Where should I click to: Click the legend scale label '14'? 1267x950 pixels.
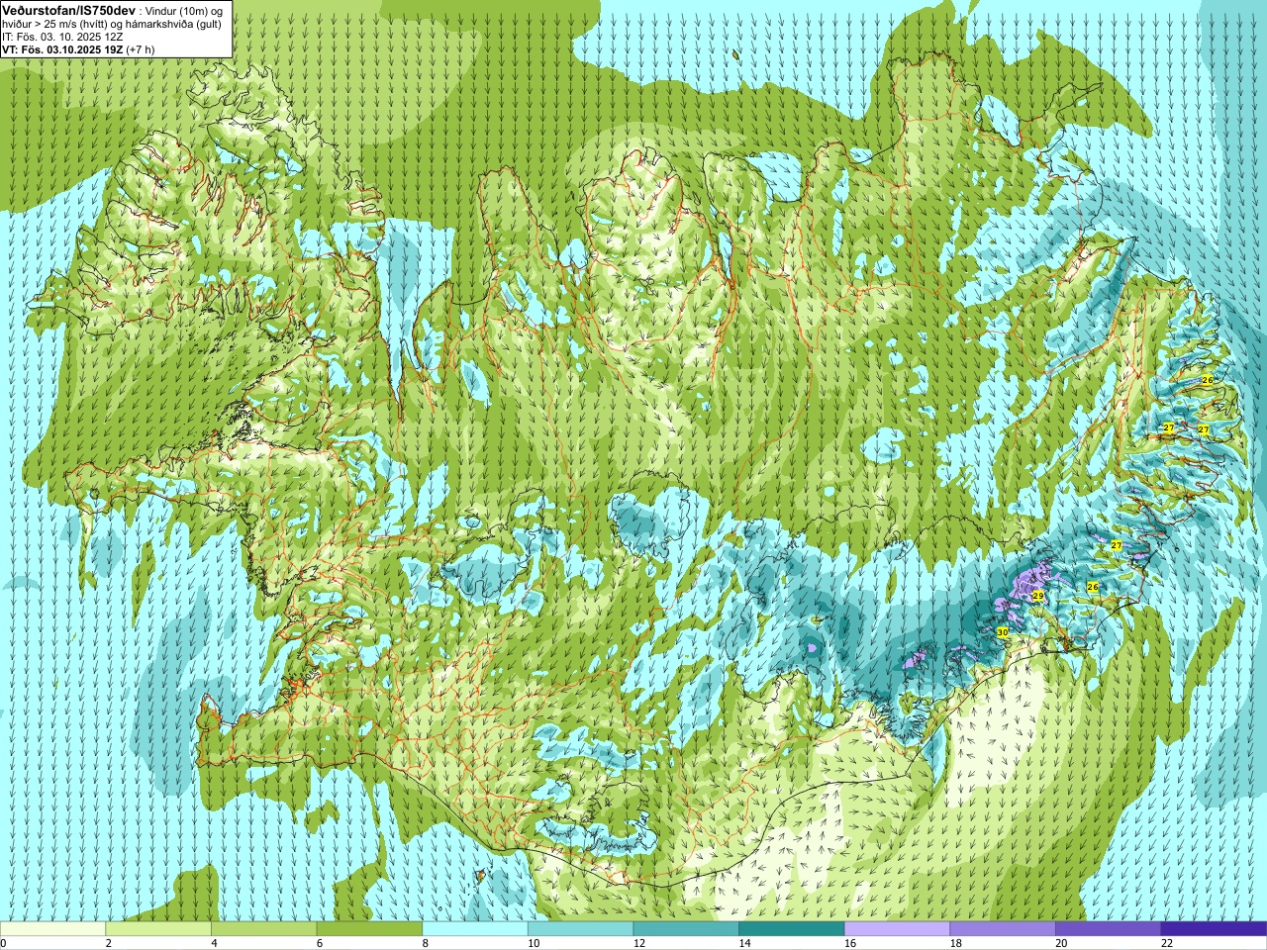pyautogui.click(x=744, y=943)
